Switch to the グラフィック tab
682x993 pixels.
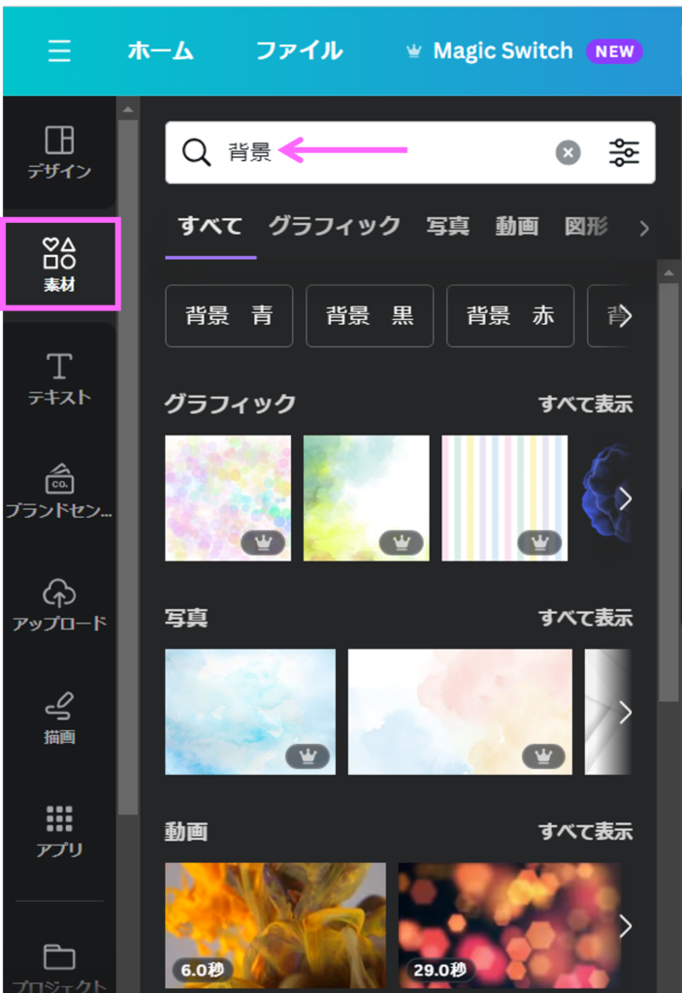point(334,226)
